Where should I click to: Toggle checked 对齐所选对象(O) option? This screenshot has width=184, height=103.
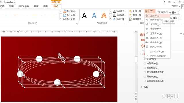click(x=158, y=56)
